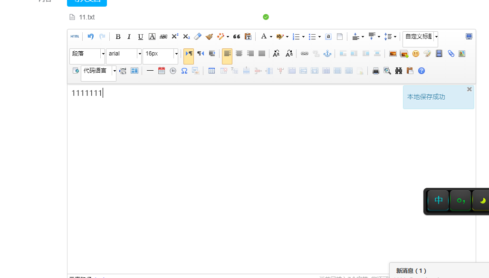The image size is (489, 278).
Task: Open the 自定义标题 custom title menu
Action: point(436,37)
